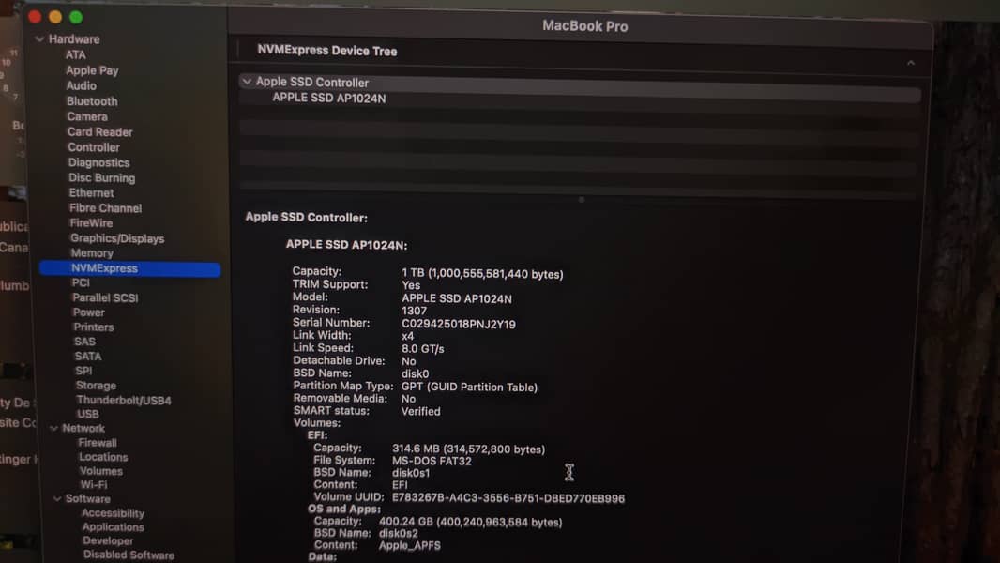The width and height of the screenshot is (1000, 563).
Task: Click the Revision value 1307
Action: tap(414, 312)
